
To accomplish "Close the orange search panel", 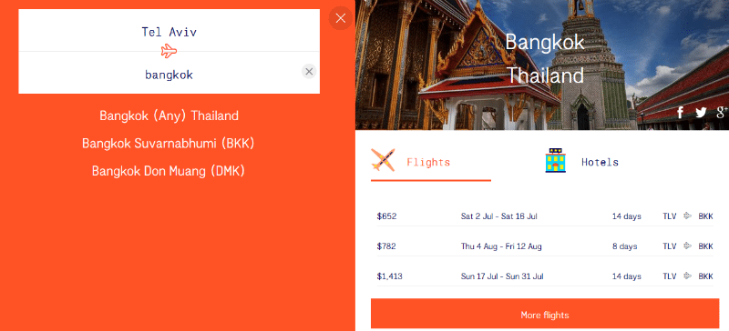I will click(x=340, y=18).
